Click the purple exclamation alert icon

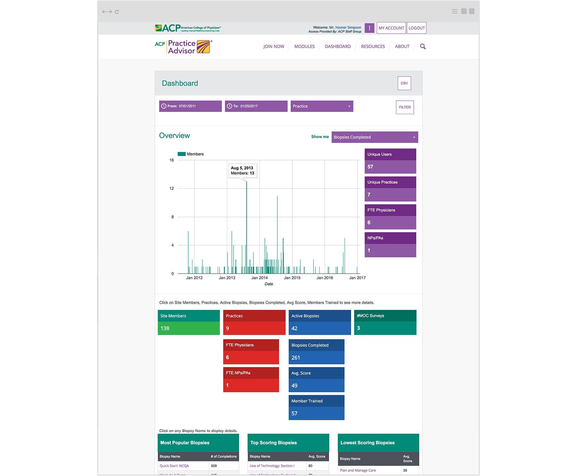click(x=369, y=28)
